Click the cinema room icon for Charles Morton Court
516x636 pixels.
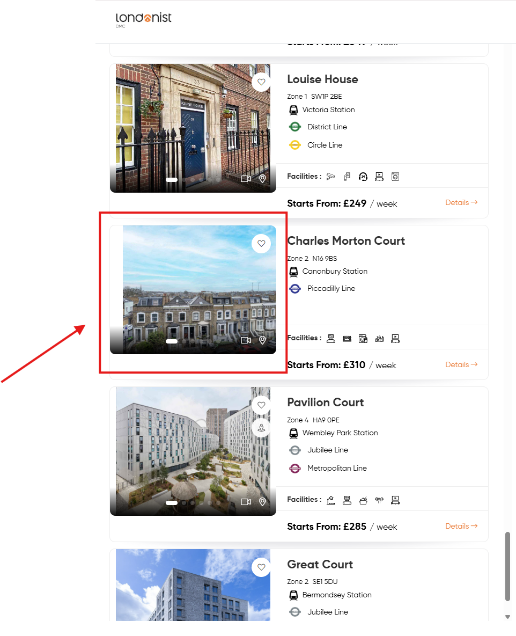point(395,338)
